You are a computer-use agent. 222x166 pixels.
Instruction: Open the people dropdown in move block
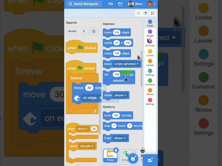[120, 95]
